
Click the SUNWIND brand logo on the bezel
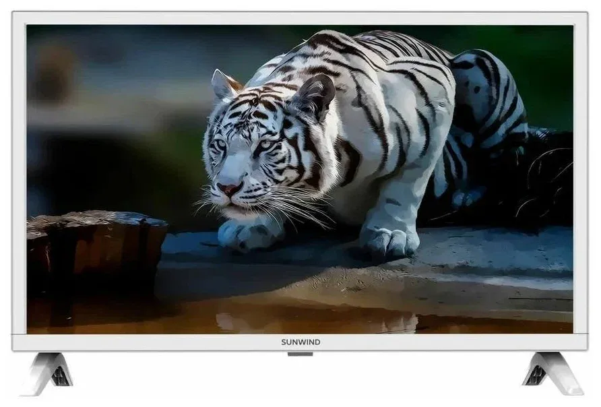[301, 342]
